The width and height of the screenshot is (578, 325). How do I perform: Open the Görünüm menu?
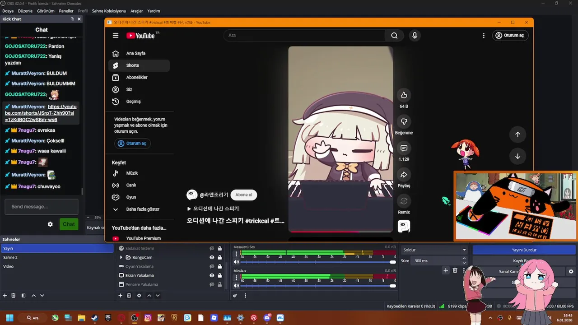pyautogui.click(x=46, y=11)
